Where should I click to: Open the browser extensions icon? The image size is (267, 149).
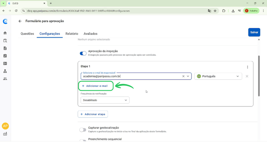pos(224,11)
